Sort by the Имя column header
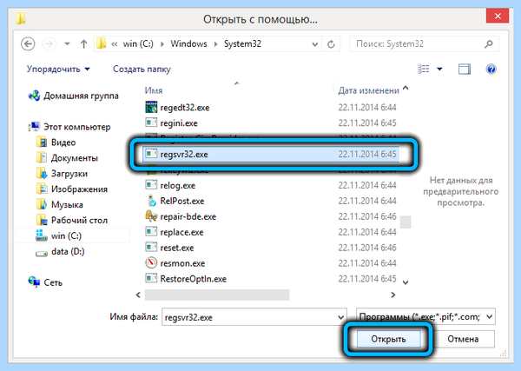The image size is (521, 371). (154, 90)
